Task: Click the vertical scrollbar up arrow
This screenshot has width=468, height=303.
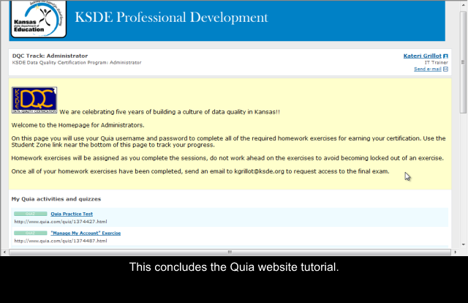Action: (463, 5)
